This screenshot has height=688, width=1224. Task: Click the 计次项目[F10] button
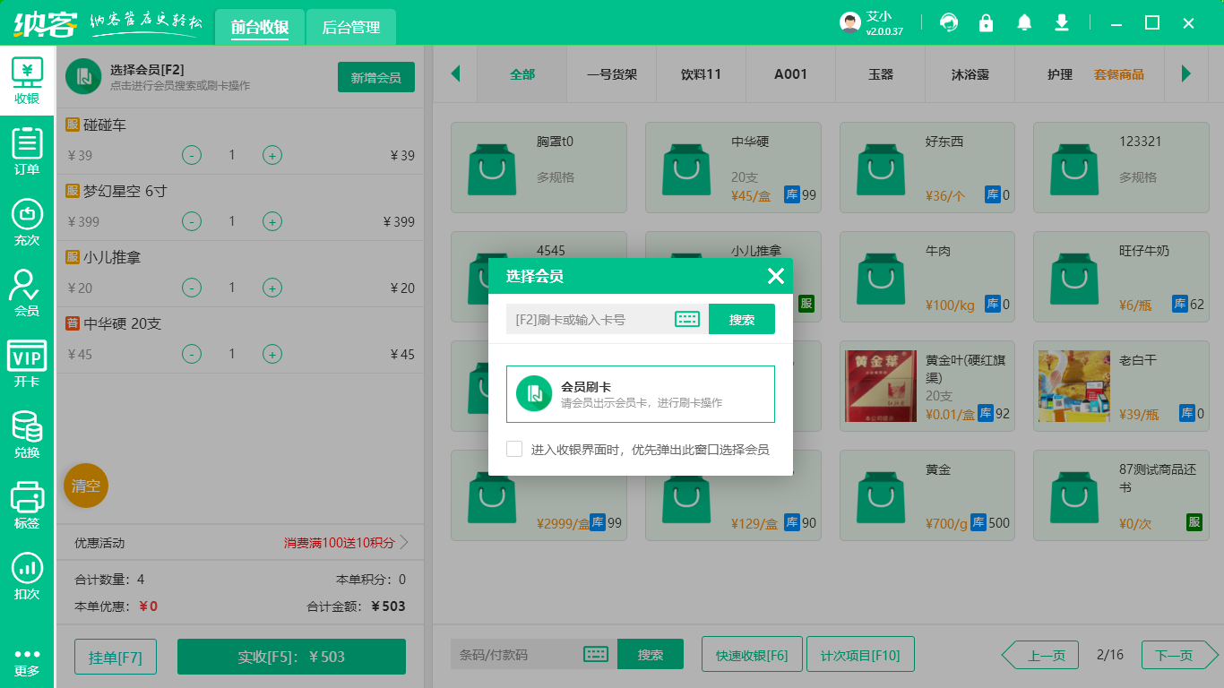click(860, 655)
